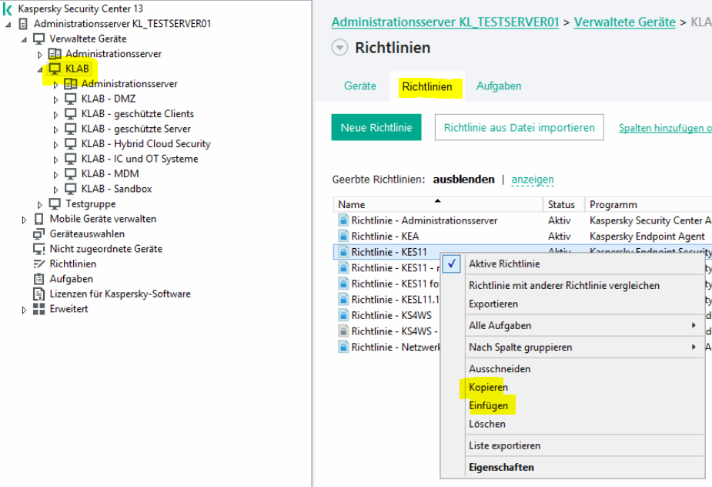This screenshot has width=712, height=487.
Task: Expand the Testgruppe tree node
Action: (x=40, y=204)
